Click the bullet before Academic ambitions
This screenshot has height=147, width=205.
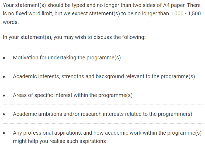click(x=4, y=114)
